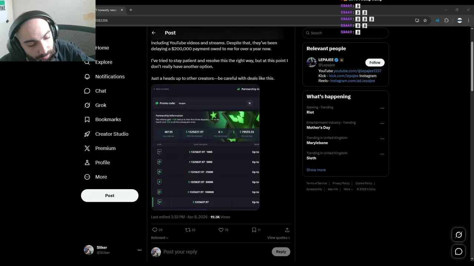Open floating messages button at bottom right
The height and width of the screenshot is (266, 474).
pyautogui.click(x=458, y=252)
